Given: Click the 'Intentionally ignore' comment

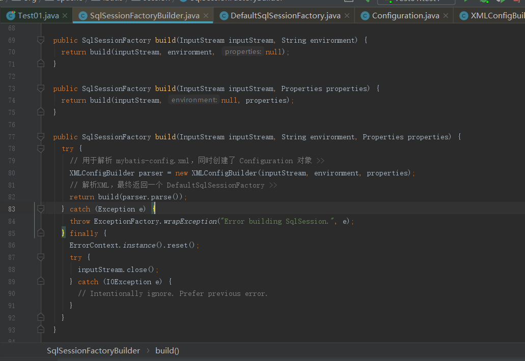Looking at the screenshot, I should (173, 293).
